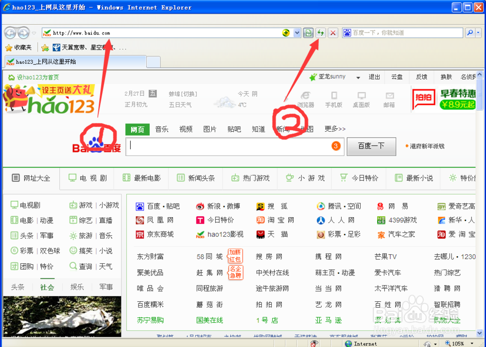Click the orange 3 badge in search box
486x347 pixels.
pos(336,146)
